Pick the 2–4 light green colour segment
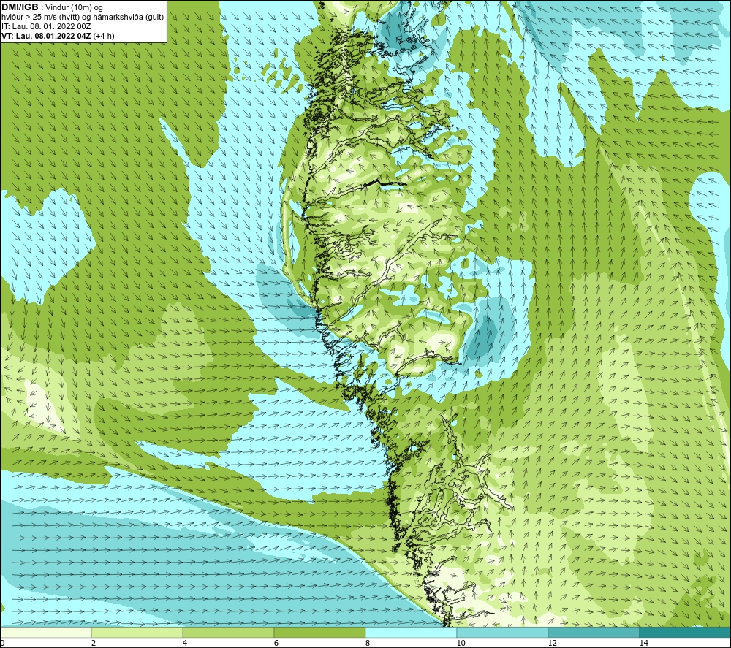 pos(137,632)
